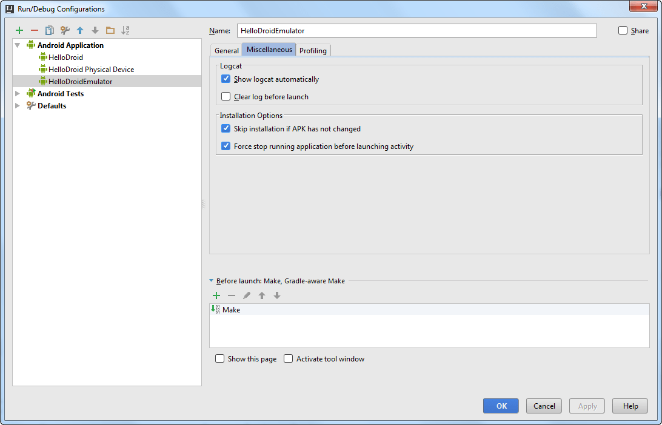Click the Apply button
The width and height of the screenshot is (662, 425).
click(587, 406)
